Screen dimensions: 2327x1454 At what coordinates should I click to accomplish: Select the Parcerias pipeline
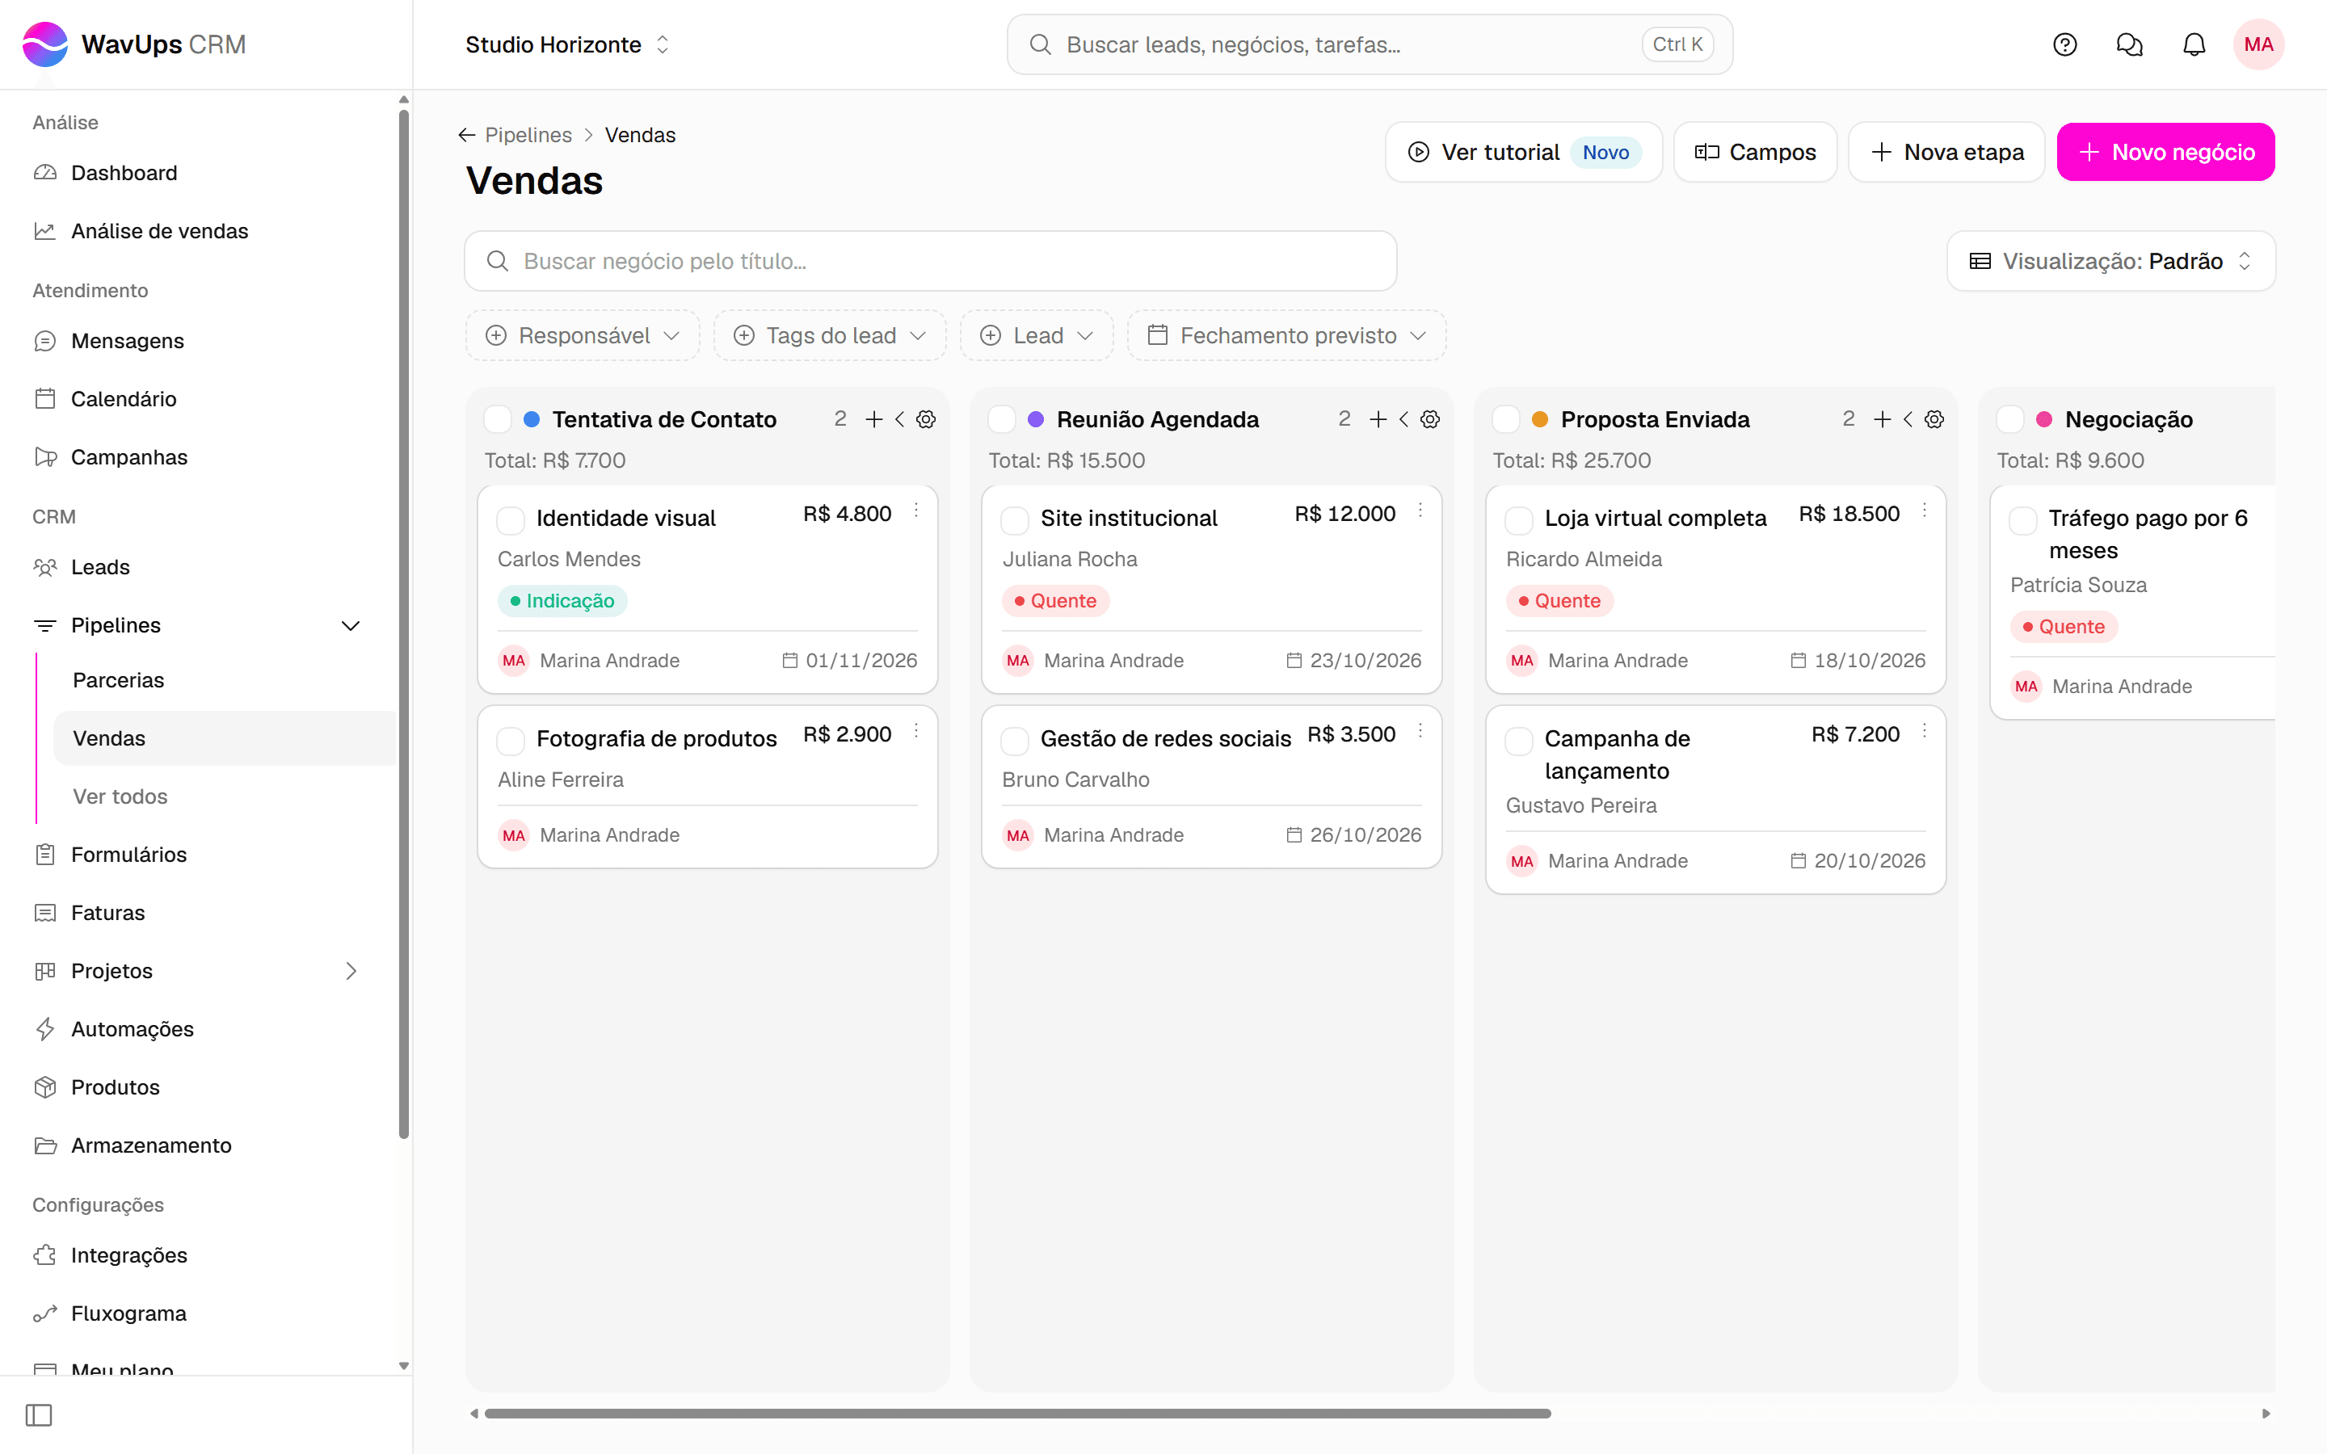point(118,680)
